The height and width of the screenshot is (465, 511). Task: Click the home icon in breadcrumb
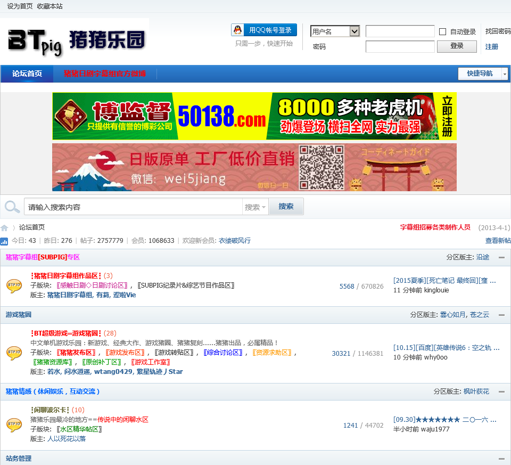(4, 227)
